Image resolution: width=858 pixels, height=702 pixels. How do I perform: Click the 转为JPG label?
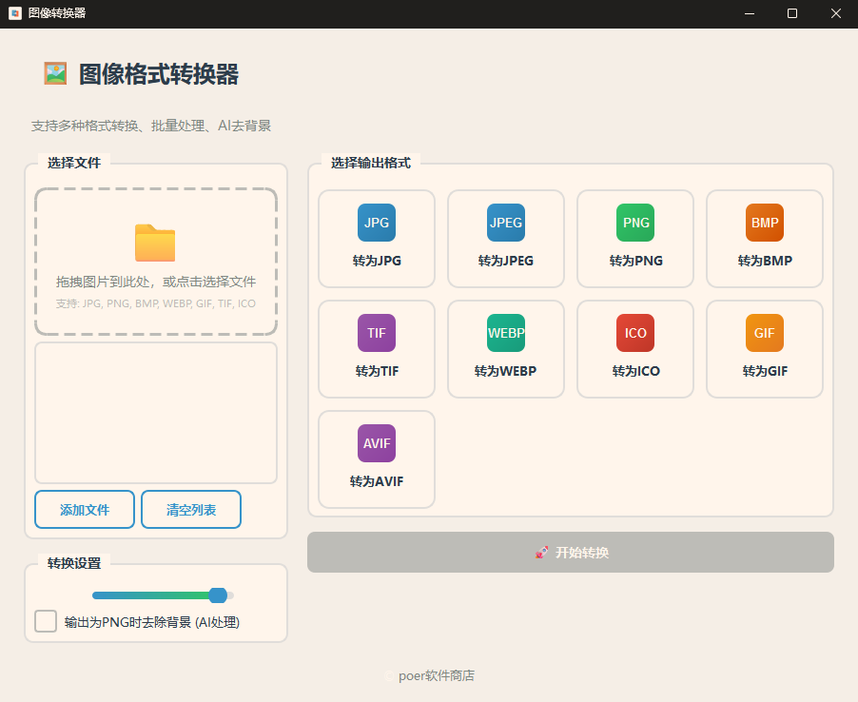[x=377, y=261]
